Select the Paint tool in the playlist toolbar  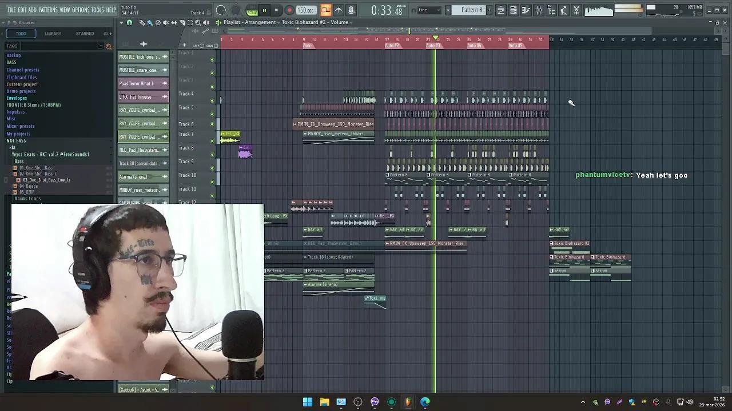click(x=150, y=23)
